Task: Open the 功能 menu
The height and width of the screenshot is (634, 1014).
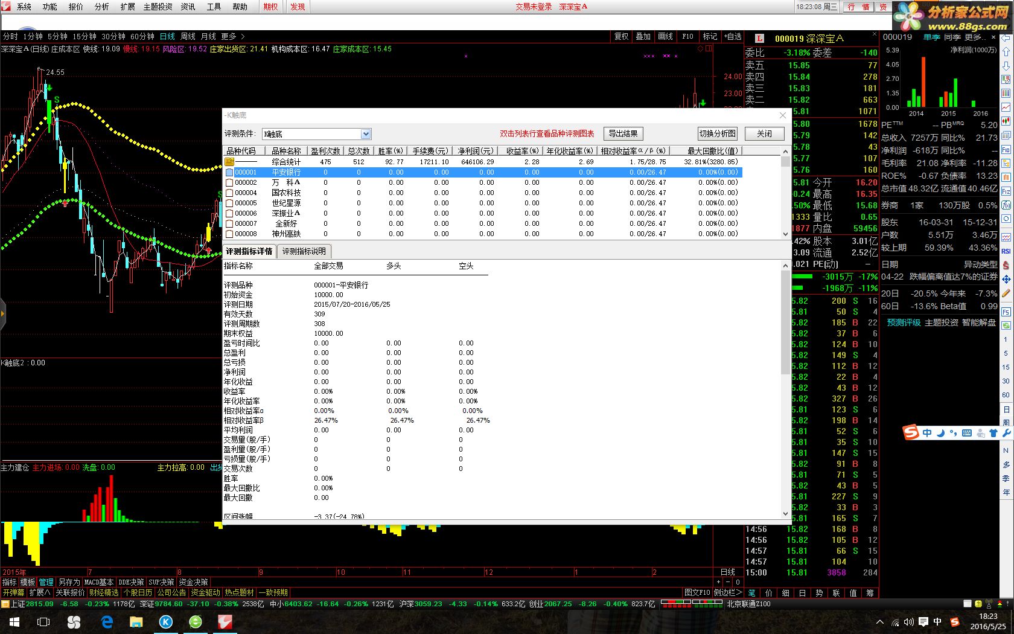Action: (x=50, y=7)
